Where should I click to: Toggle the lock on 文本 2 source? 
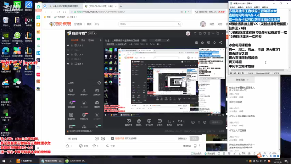tap(72, 45)
